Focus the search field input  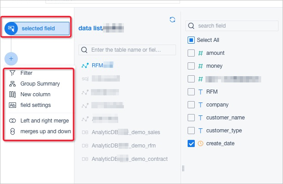click(x=232, y=26)
